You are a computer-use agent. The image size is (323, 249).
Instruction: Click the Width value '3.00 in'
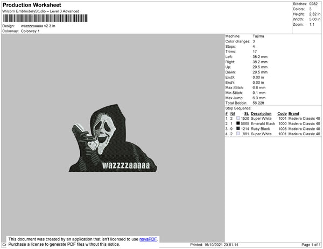click(315, 19)
